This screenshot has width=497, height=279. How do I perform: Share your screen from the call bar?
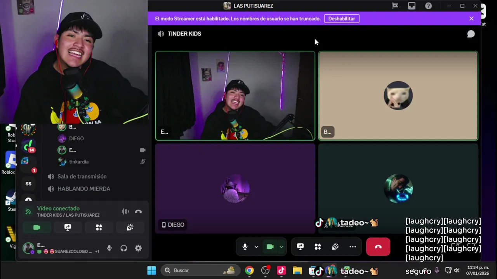300,247
